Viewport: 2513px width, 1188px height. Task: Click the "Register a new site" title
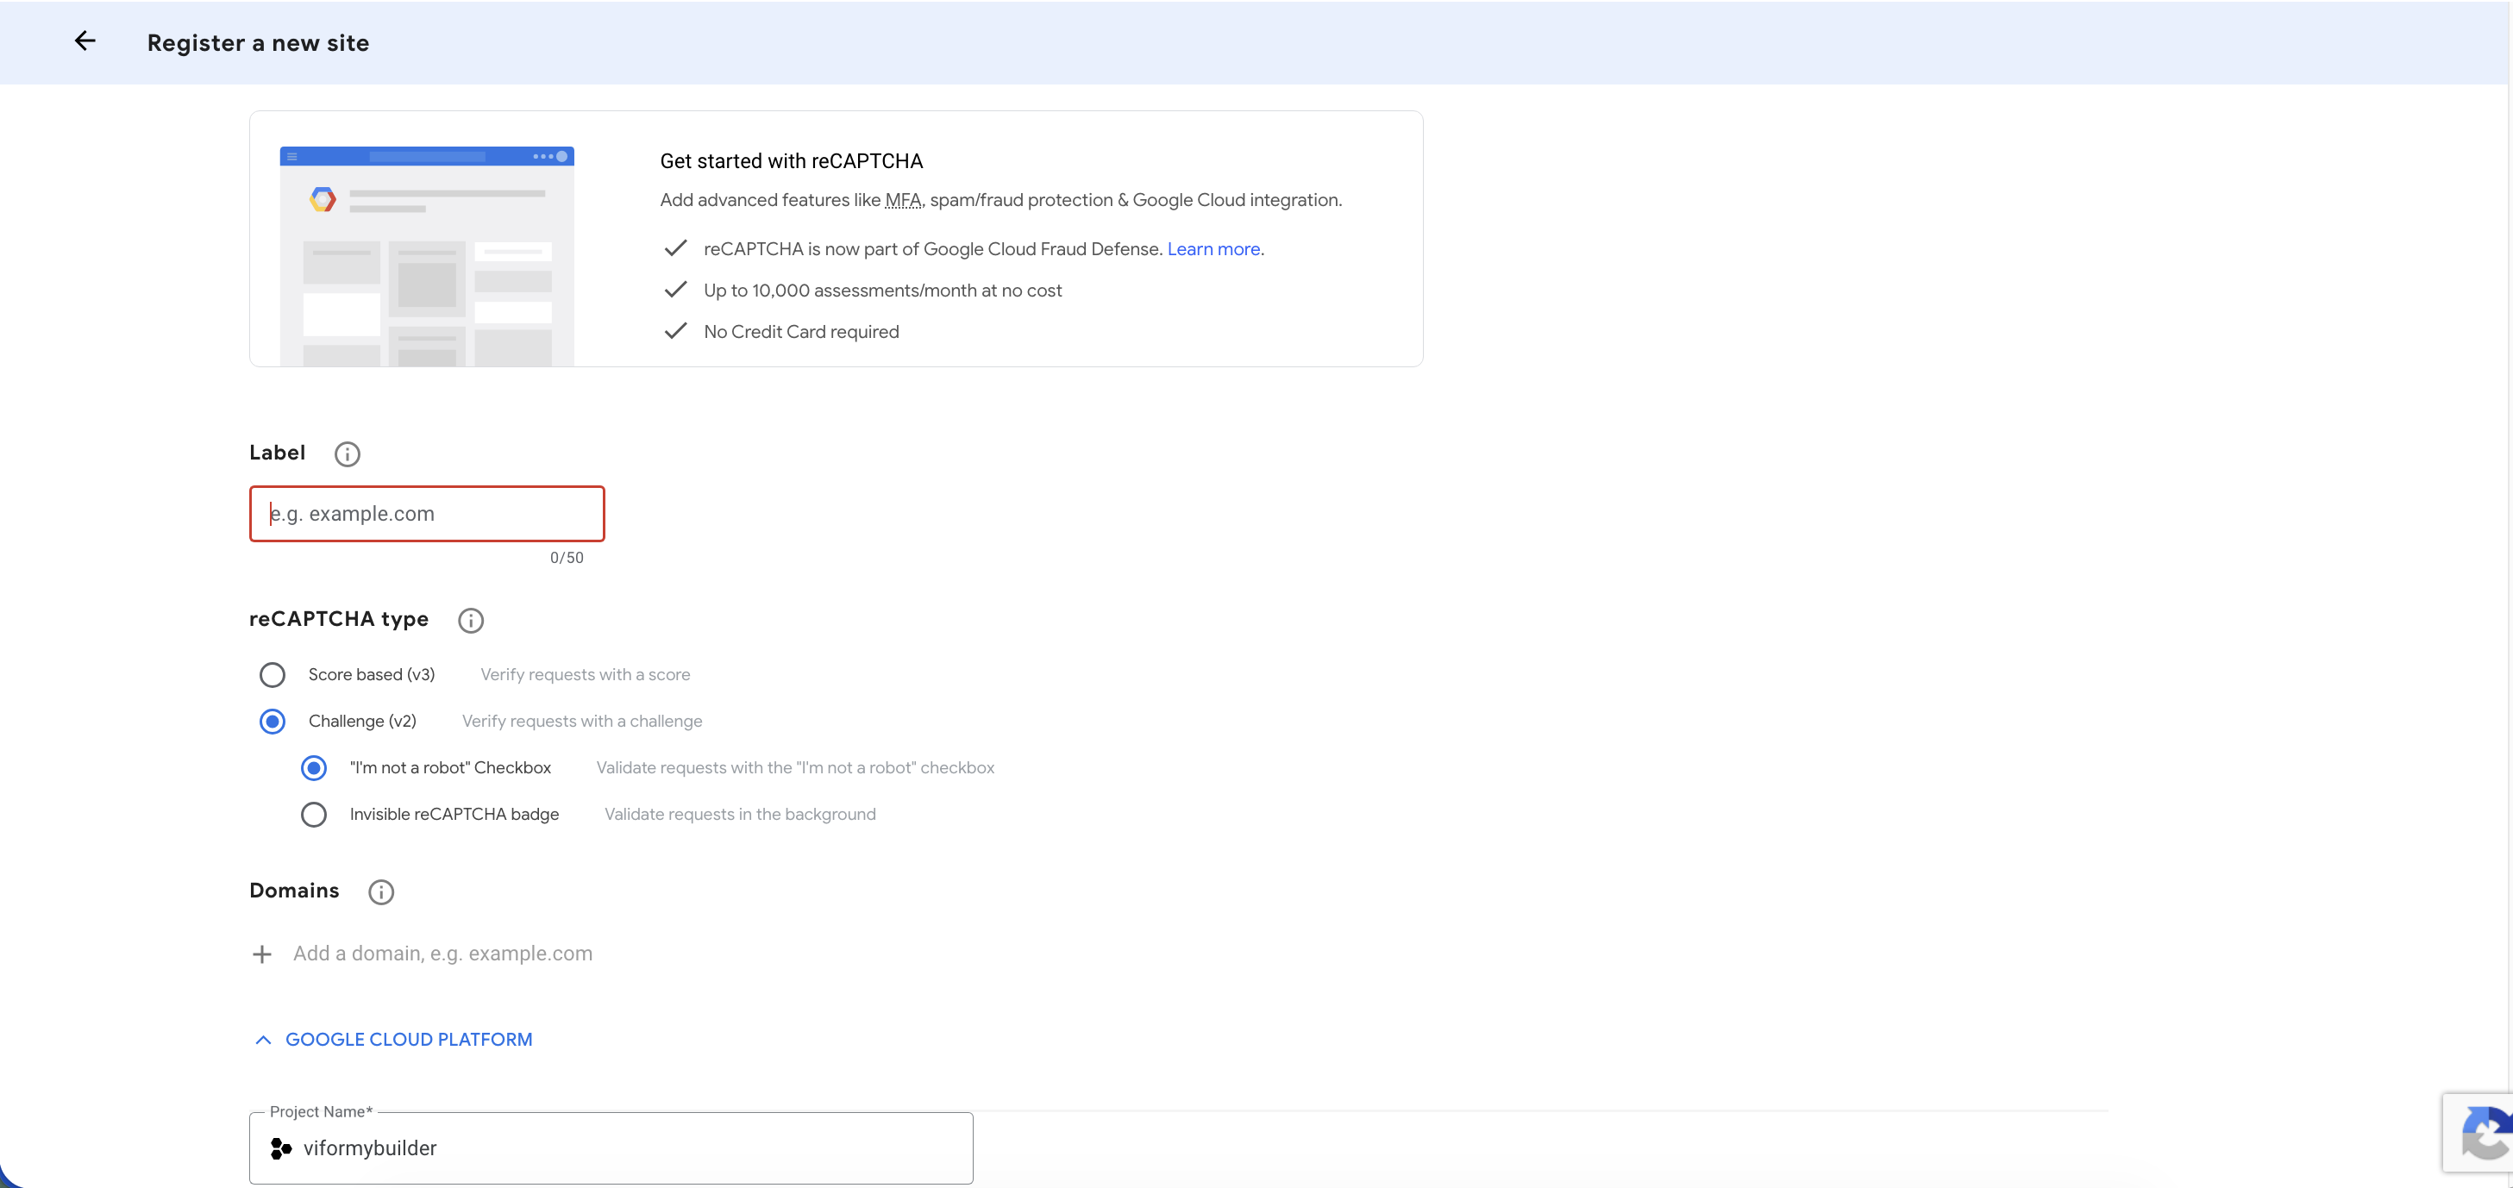coord(259,43)
